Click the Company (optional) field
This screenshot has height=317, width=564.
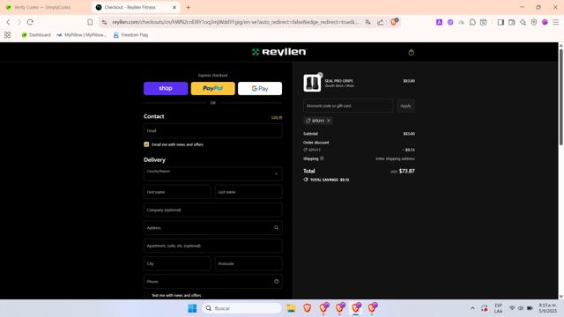coord(213,210)
